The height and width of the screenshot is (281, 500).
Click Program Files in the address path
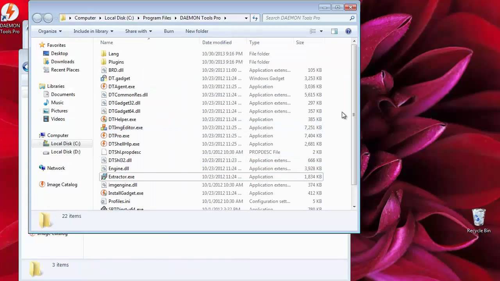tap(157, 18)
